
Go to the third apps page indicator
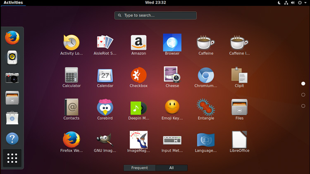click(x=303, y=106)
